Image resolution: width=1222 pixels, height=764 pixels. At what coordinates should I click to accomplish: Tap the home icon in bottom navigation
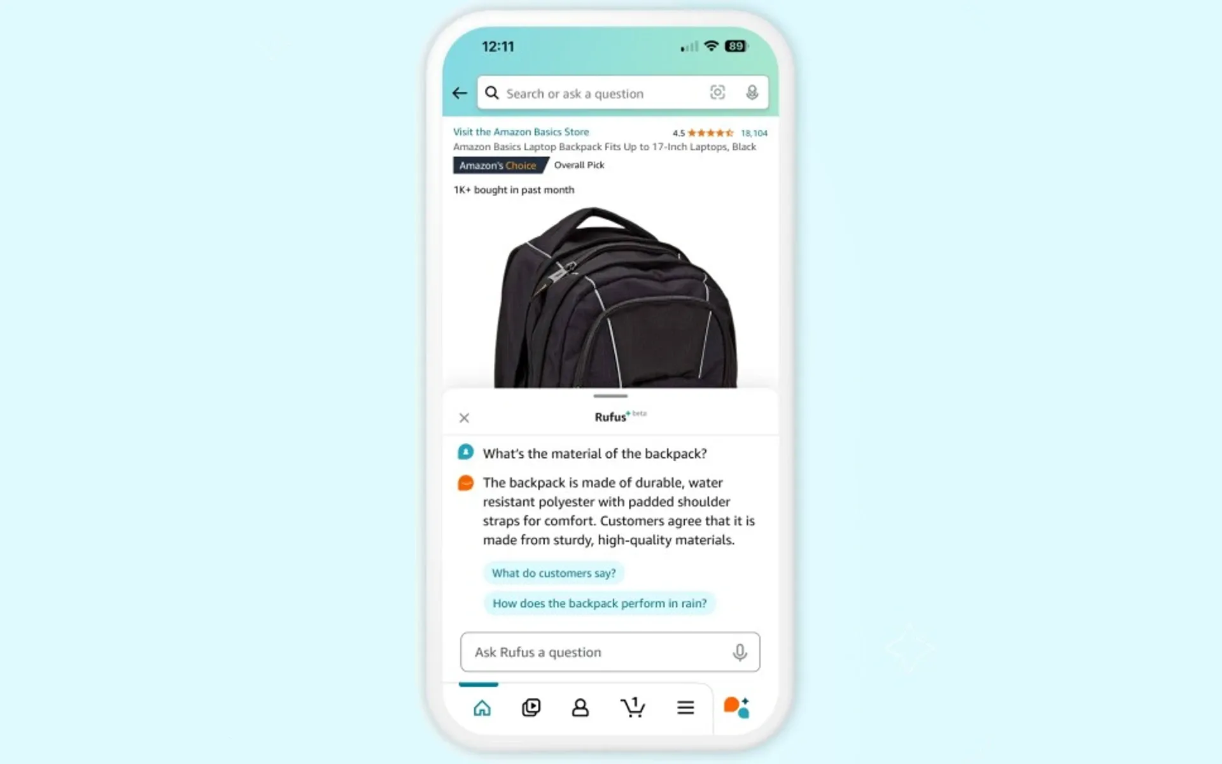[x=482, y=708]
